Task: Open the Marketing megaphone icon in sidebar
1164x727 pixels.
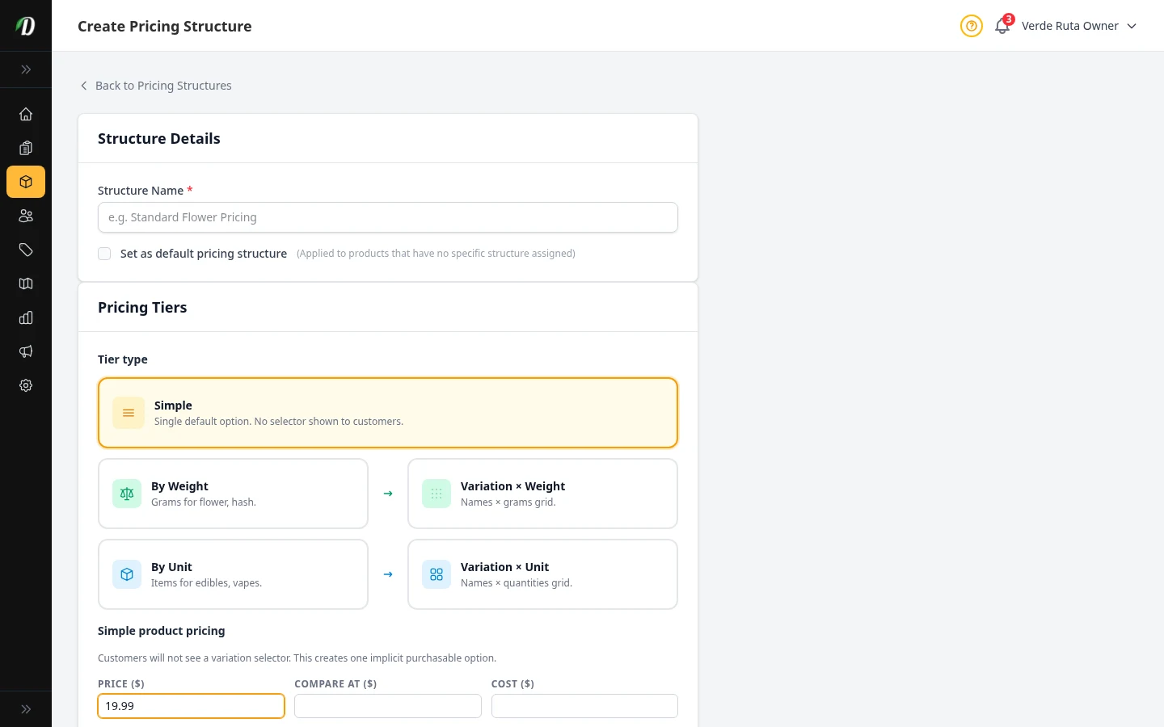Action: click(25, 351)
